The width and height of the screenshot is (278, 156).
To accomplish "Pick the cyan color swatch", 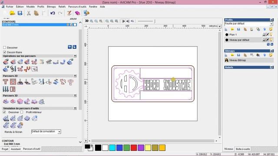I will [112, 148].
